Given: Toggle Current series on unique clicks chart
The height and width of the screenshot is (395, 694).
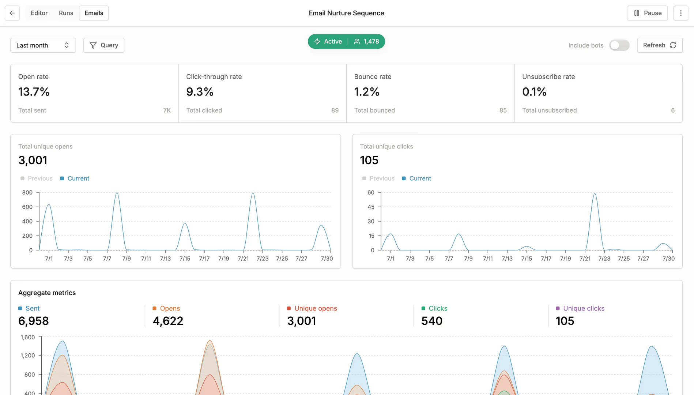Looking at the screenshot, I should pos(416,178).
